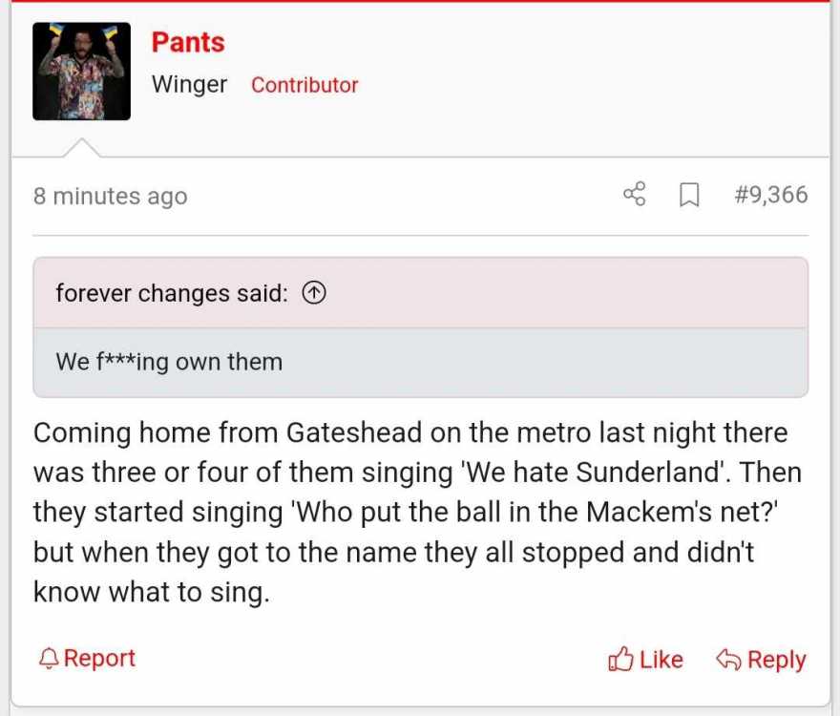Select the Reply text button
Viewport: 840px width, 716px height.
[x=777, y=660]
